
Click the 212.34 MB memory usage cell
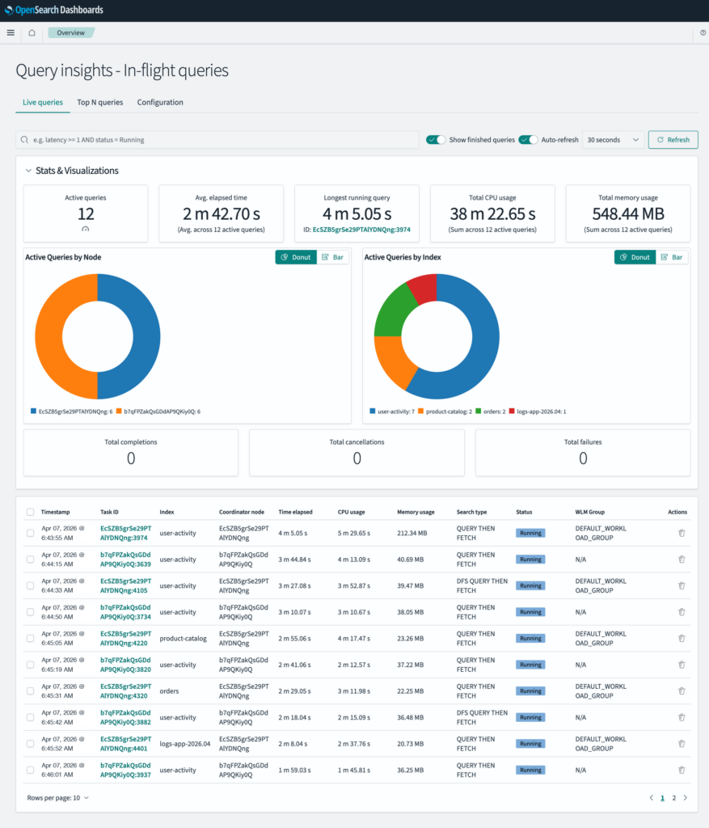pyautogui.click(x=412, y=534)
